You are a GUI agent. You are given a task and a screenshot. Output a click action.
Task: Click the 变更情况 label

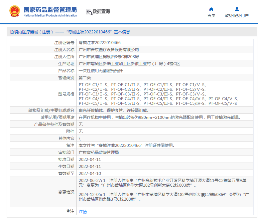(x=66, y=192)
